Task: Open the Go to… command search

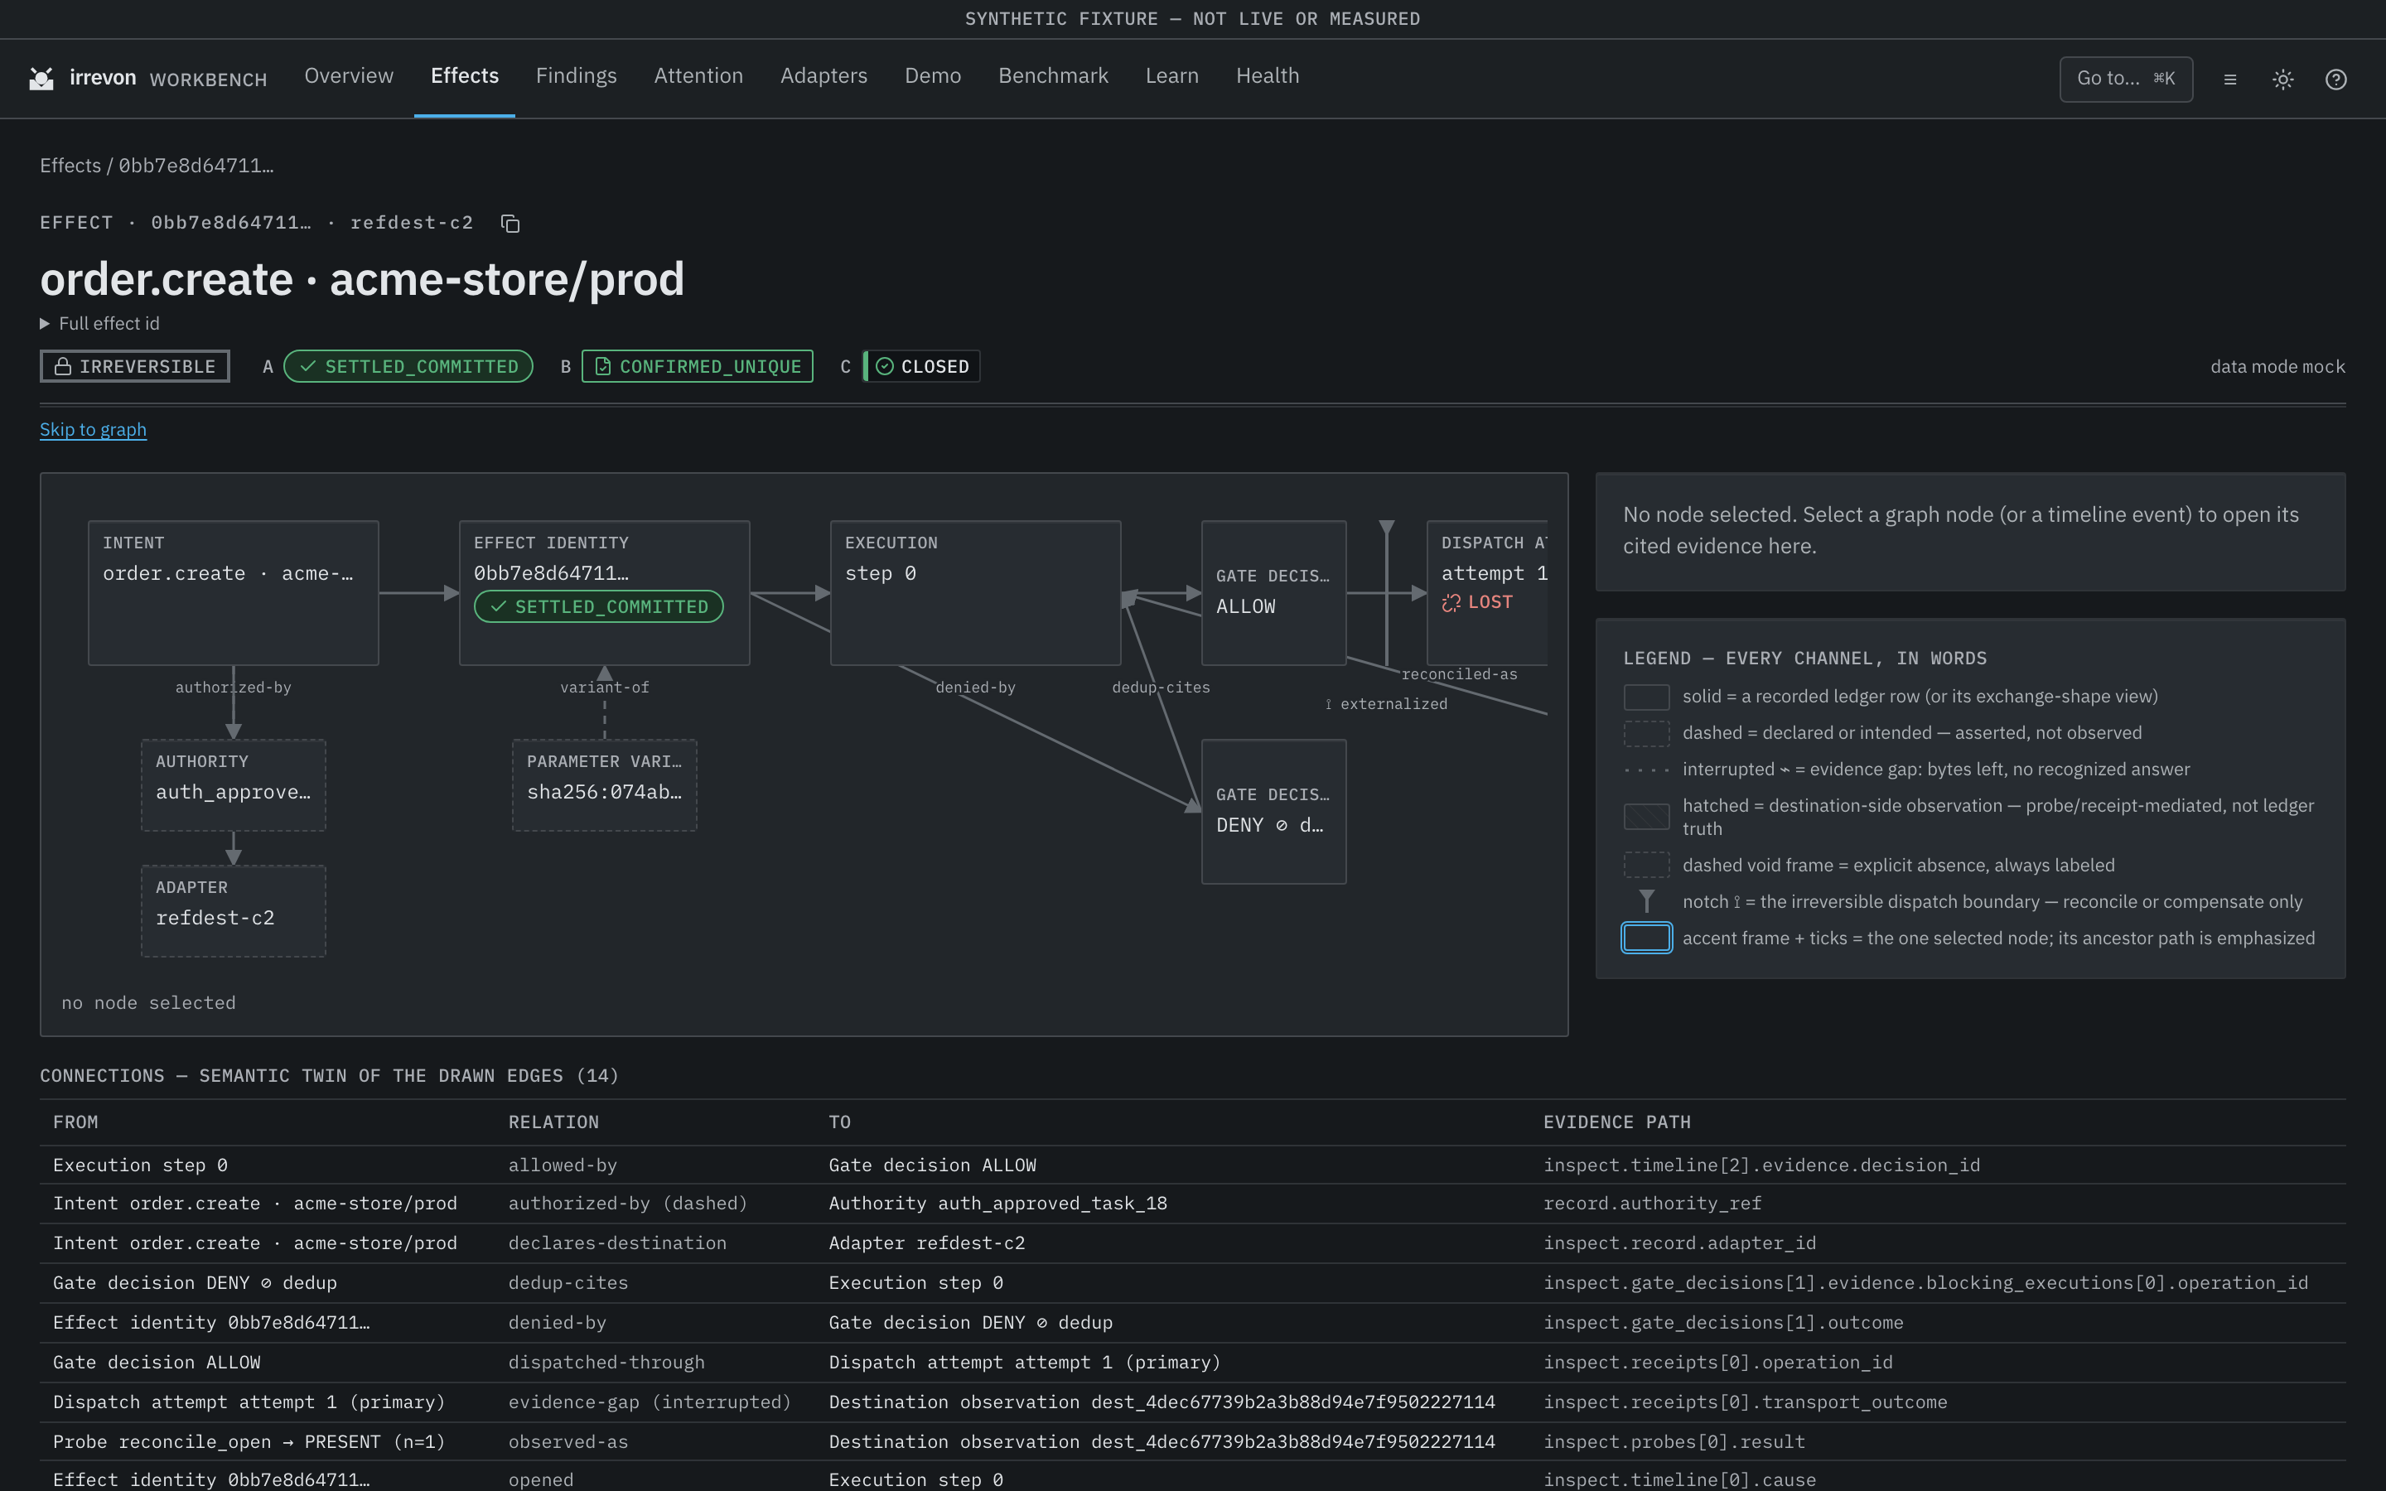Action: (x=2126, y=79)
